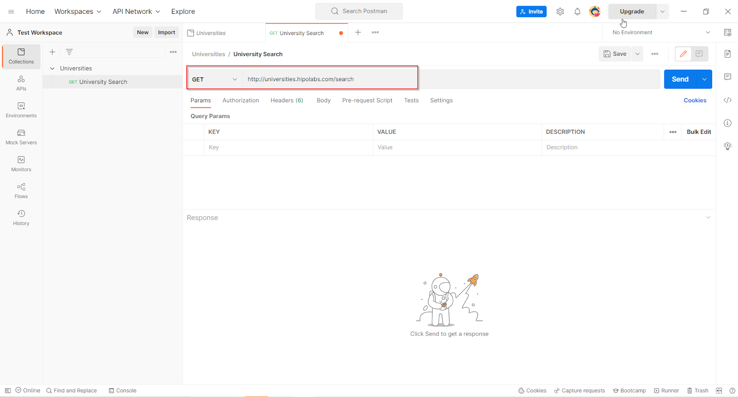The width and height of the screenshot is (738, 397).
Task: Open the Workspaces menu
Action: coord(77,12)
